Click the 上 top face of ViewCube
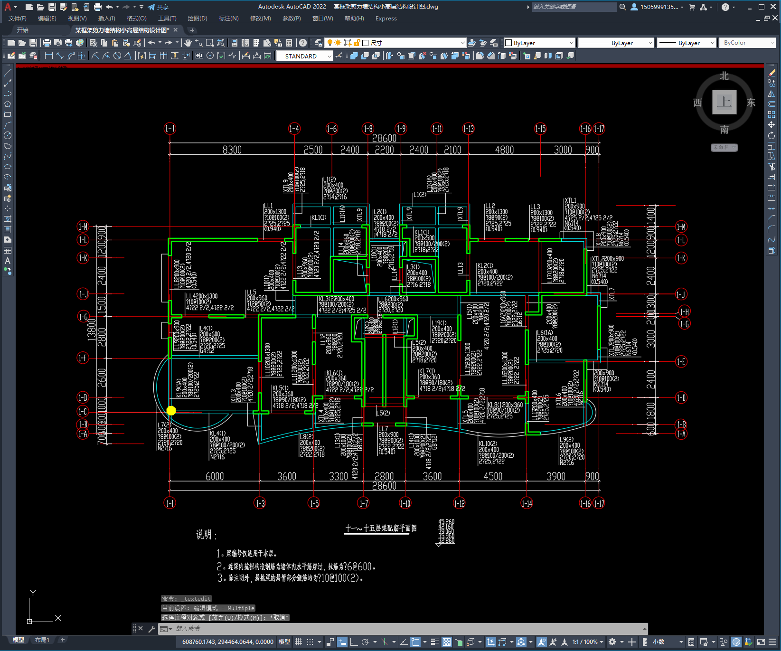The image size is (781, 651). [x=724, y=102]
